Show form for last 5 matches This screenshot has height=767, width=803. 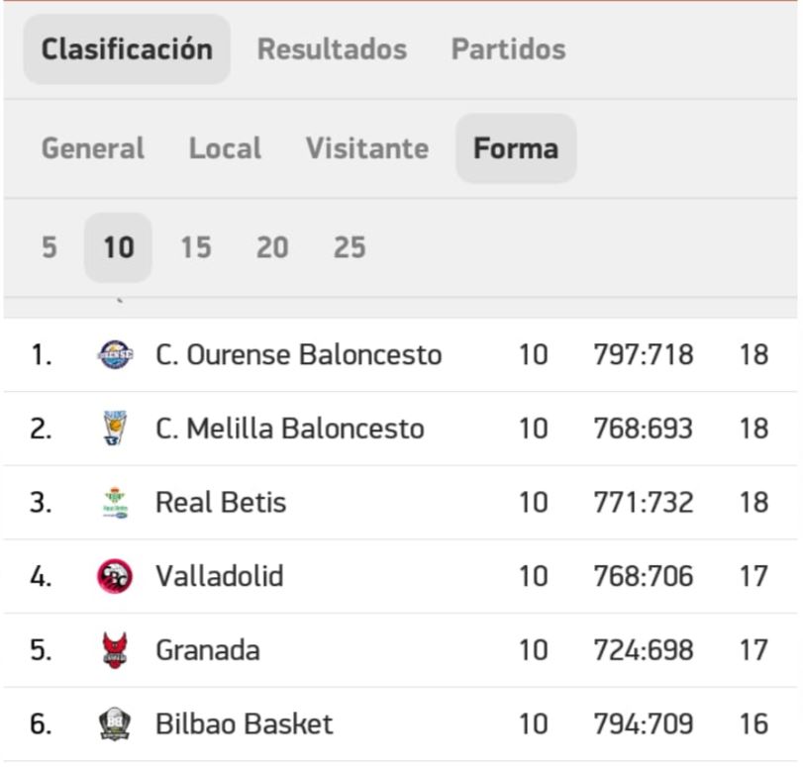[x=50, y=247]
